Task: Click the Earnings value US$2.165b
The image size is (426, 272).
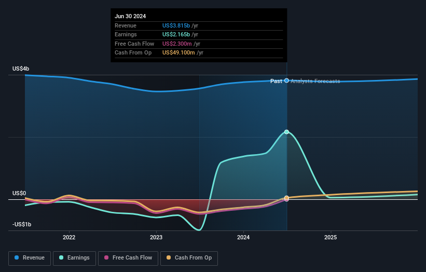Action: pyautogui.click(x=176, y=34)
